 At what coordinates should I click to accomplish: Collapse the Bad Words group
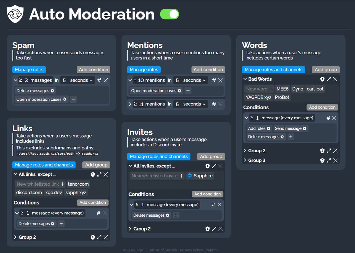coord(245,79)
